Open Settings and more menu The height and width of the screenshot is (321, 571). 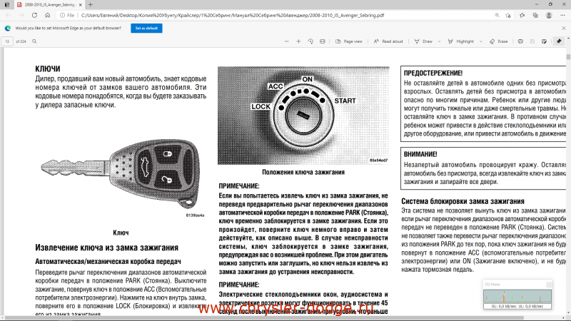(x=562, y=15)
